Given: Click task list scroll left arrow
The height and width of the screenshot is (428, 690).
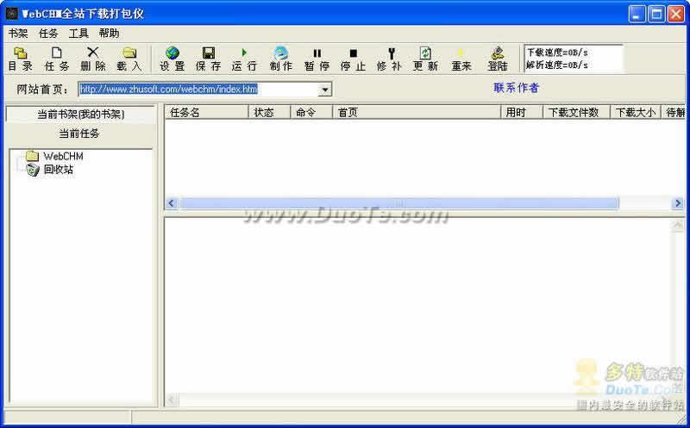Looking at the screenshot, I should click(172, 203).
